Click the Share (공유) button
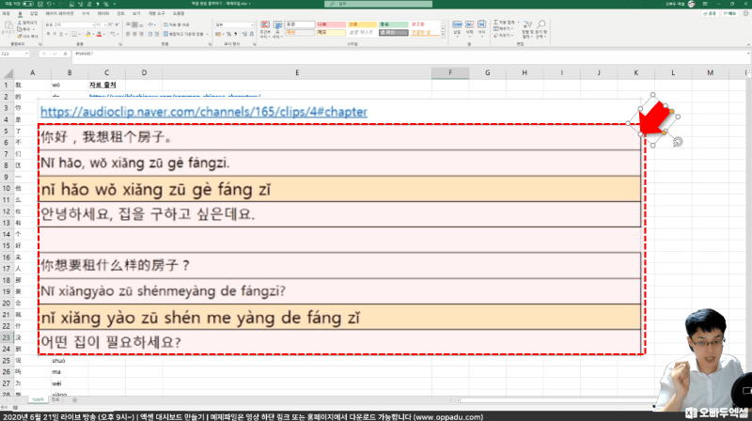This screenshot has width=752, height=421. pos(712,14)
